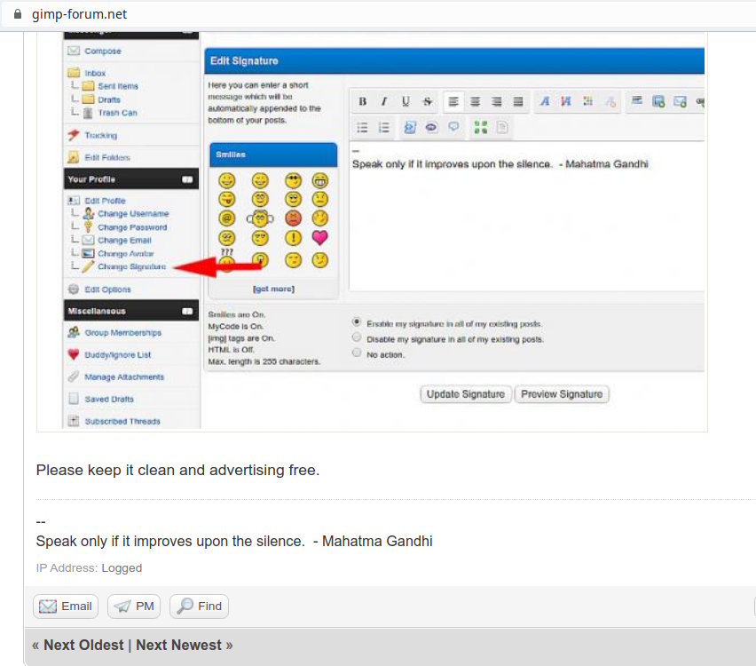Click the insert code icon
The height and width of the screenshot is (666, 756).
pos(410,127)
